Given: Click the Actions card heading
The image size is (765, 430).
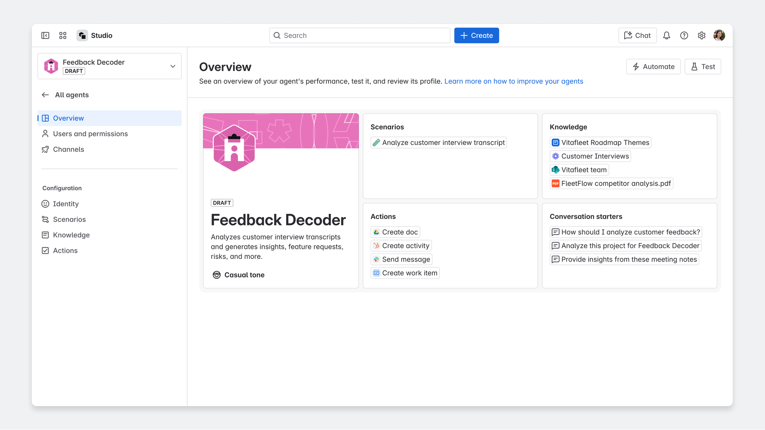Looking at the screenshot, I should pos(383,217).
